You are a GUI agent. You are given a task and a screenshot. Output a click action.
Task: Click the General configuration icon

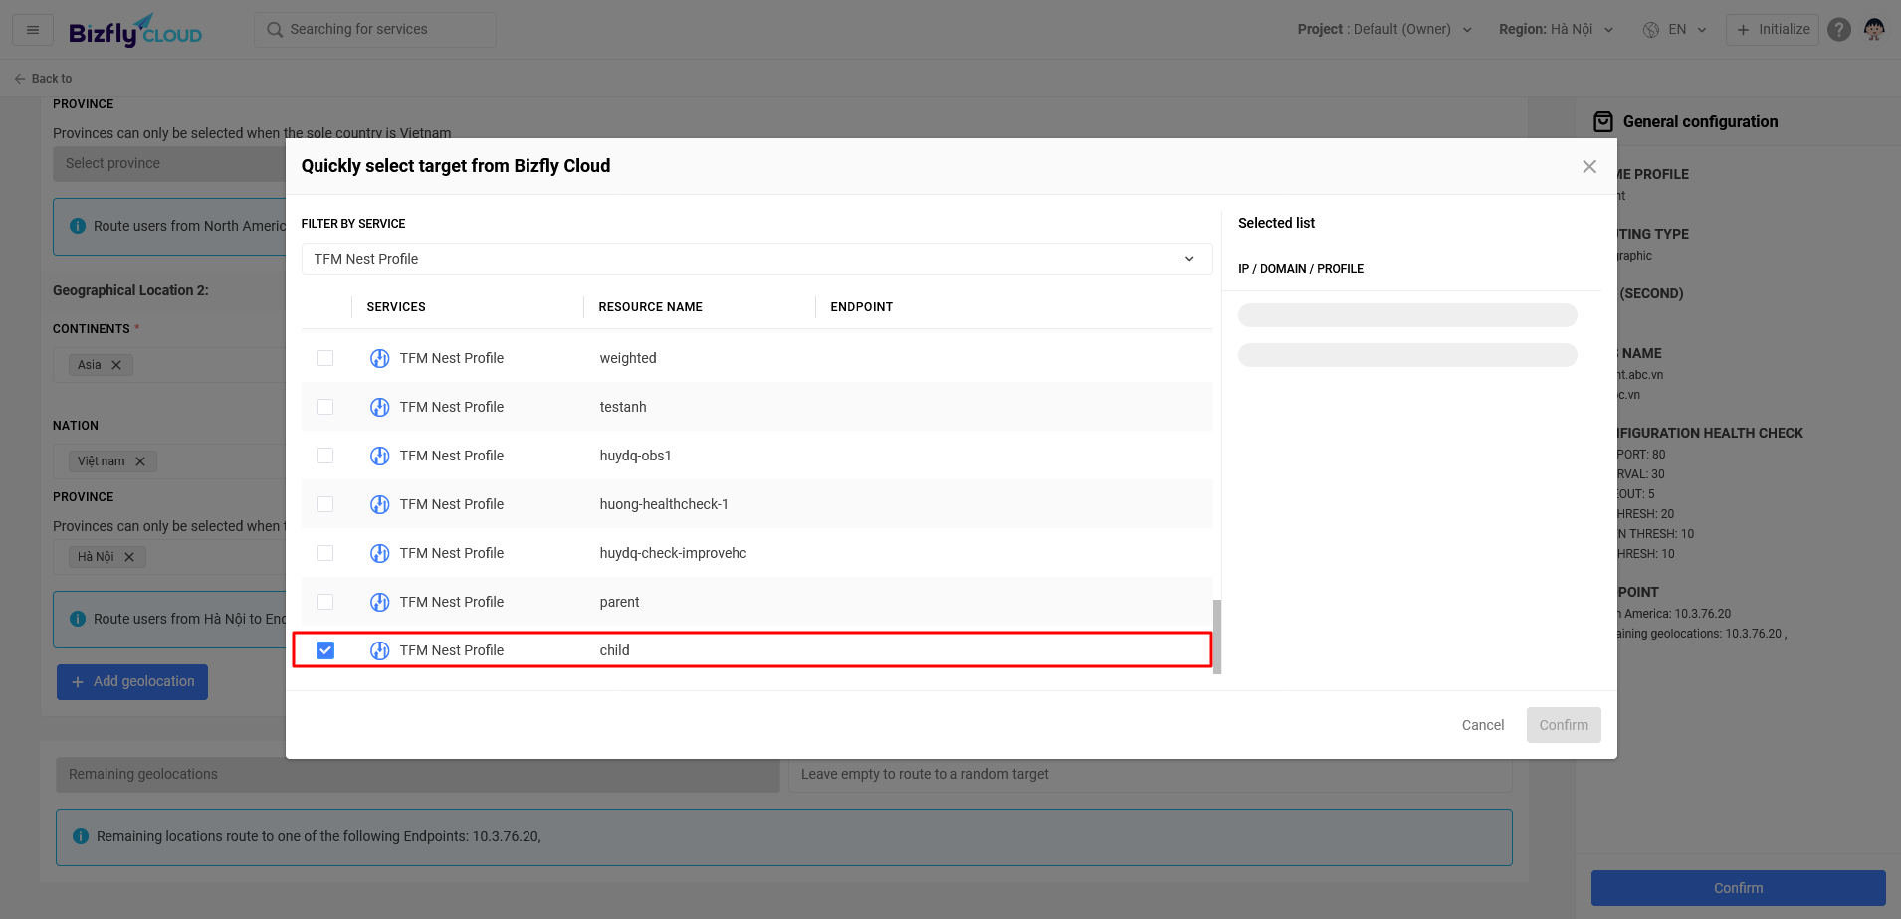[1603, 122]
